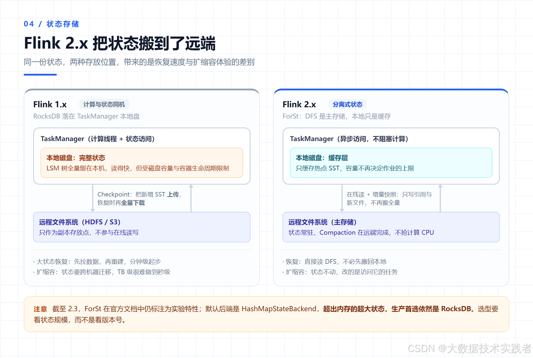Click the '本地磁盘：完整状态' label
Image resolution: width=533 pixels, height=358 pixels.
click(76, 158)
